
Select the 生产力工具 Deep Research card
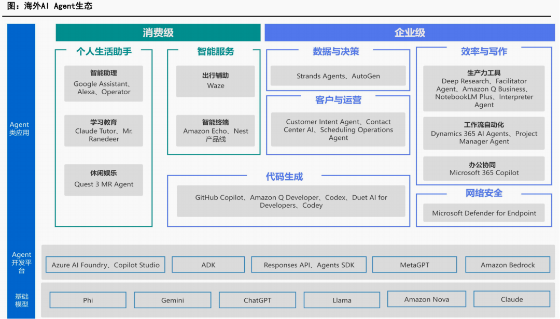484,89
